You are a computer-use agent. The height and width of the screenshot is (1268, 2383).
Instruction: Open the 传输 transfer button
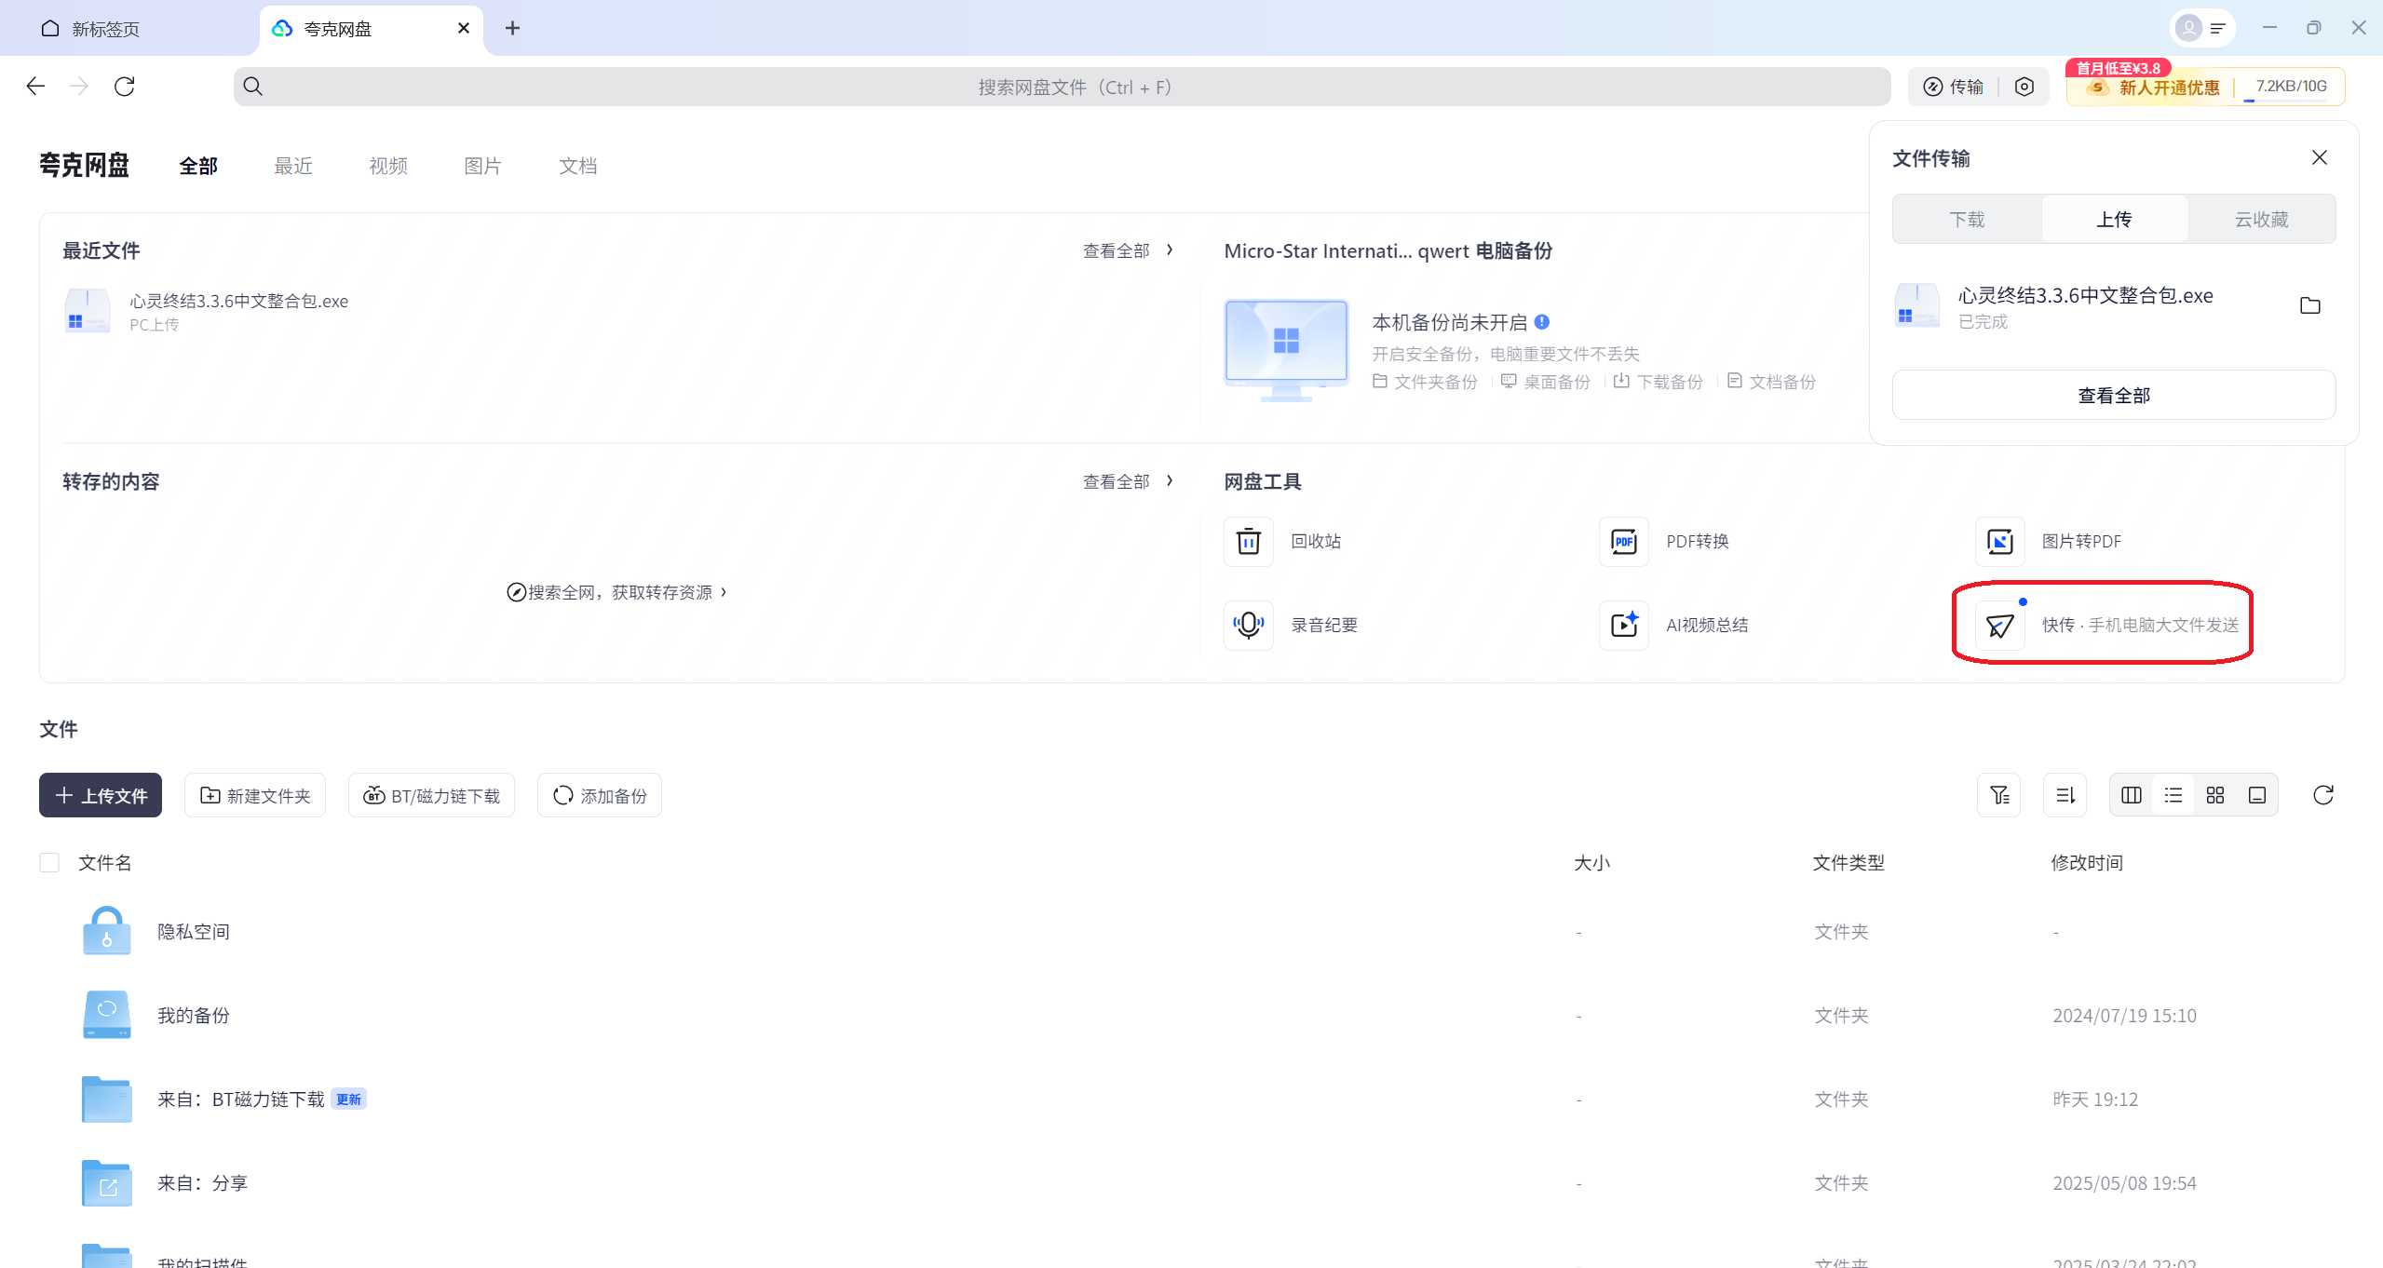pyautogui.click(x=1954, y=87)
